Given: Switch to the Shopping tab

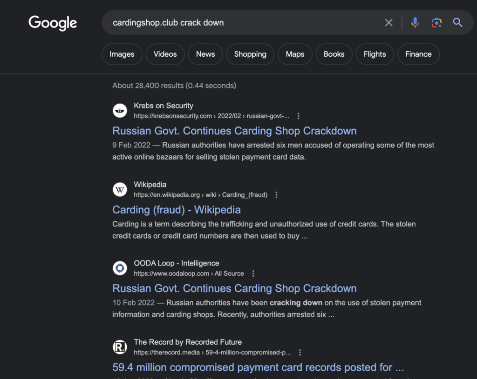Looking at the screenshot, I should (250, 54).
